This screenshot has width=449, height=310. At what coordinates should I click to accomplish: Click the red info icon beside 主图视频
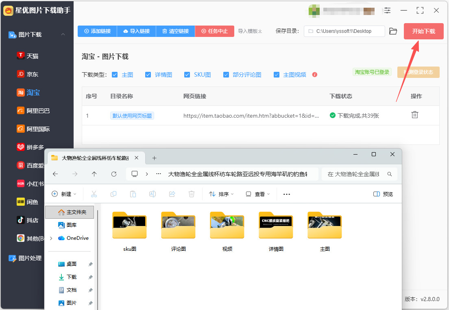click(x=315, y=75)
